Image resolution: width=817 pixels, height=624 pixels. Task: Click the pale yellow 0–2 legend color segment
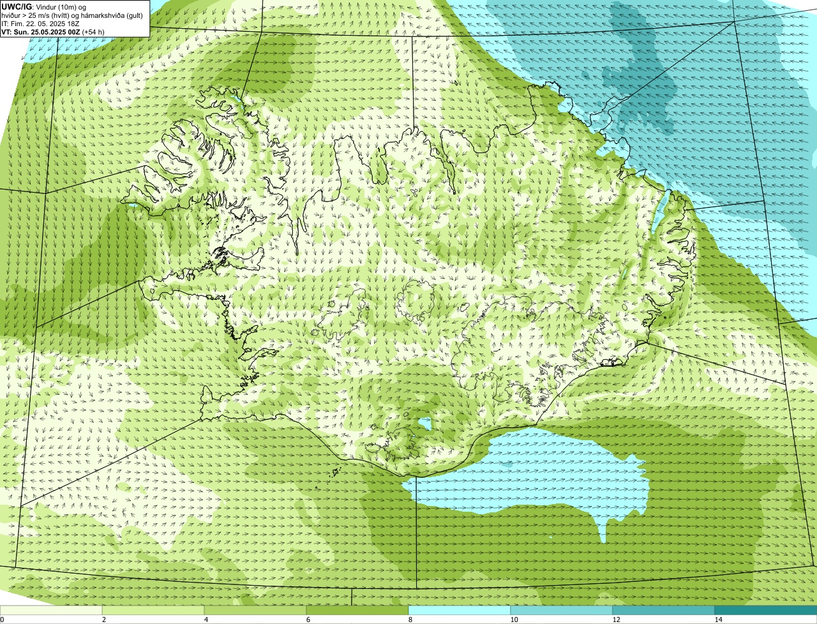click(51, 611)
